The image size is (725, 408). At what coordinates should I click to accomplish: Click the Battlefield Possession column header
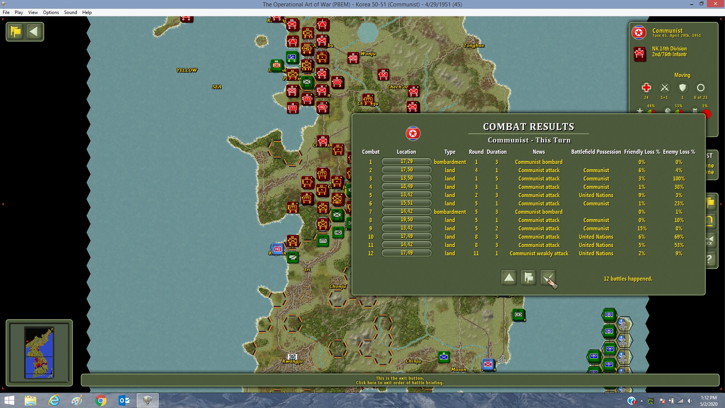coord(596,152)
